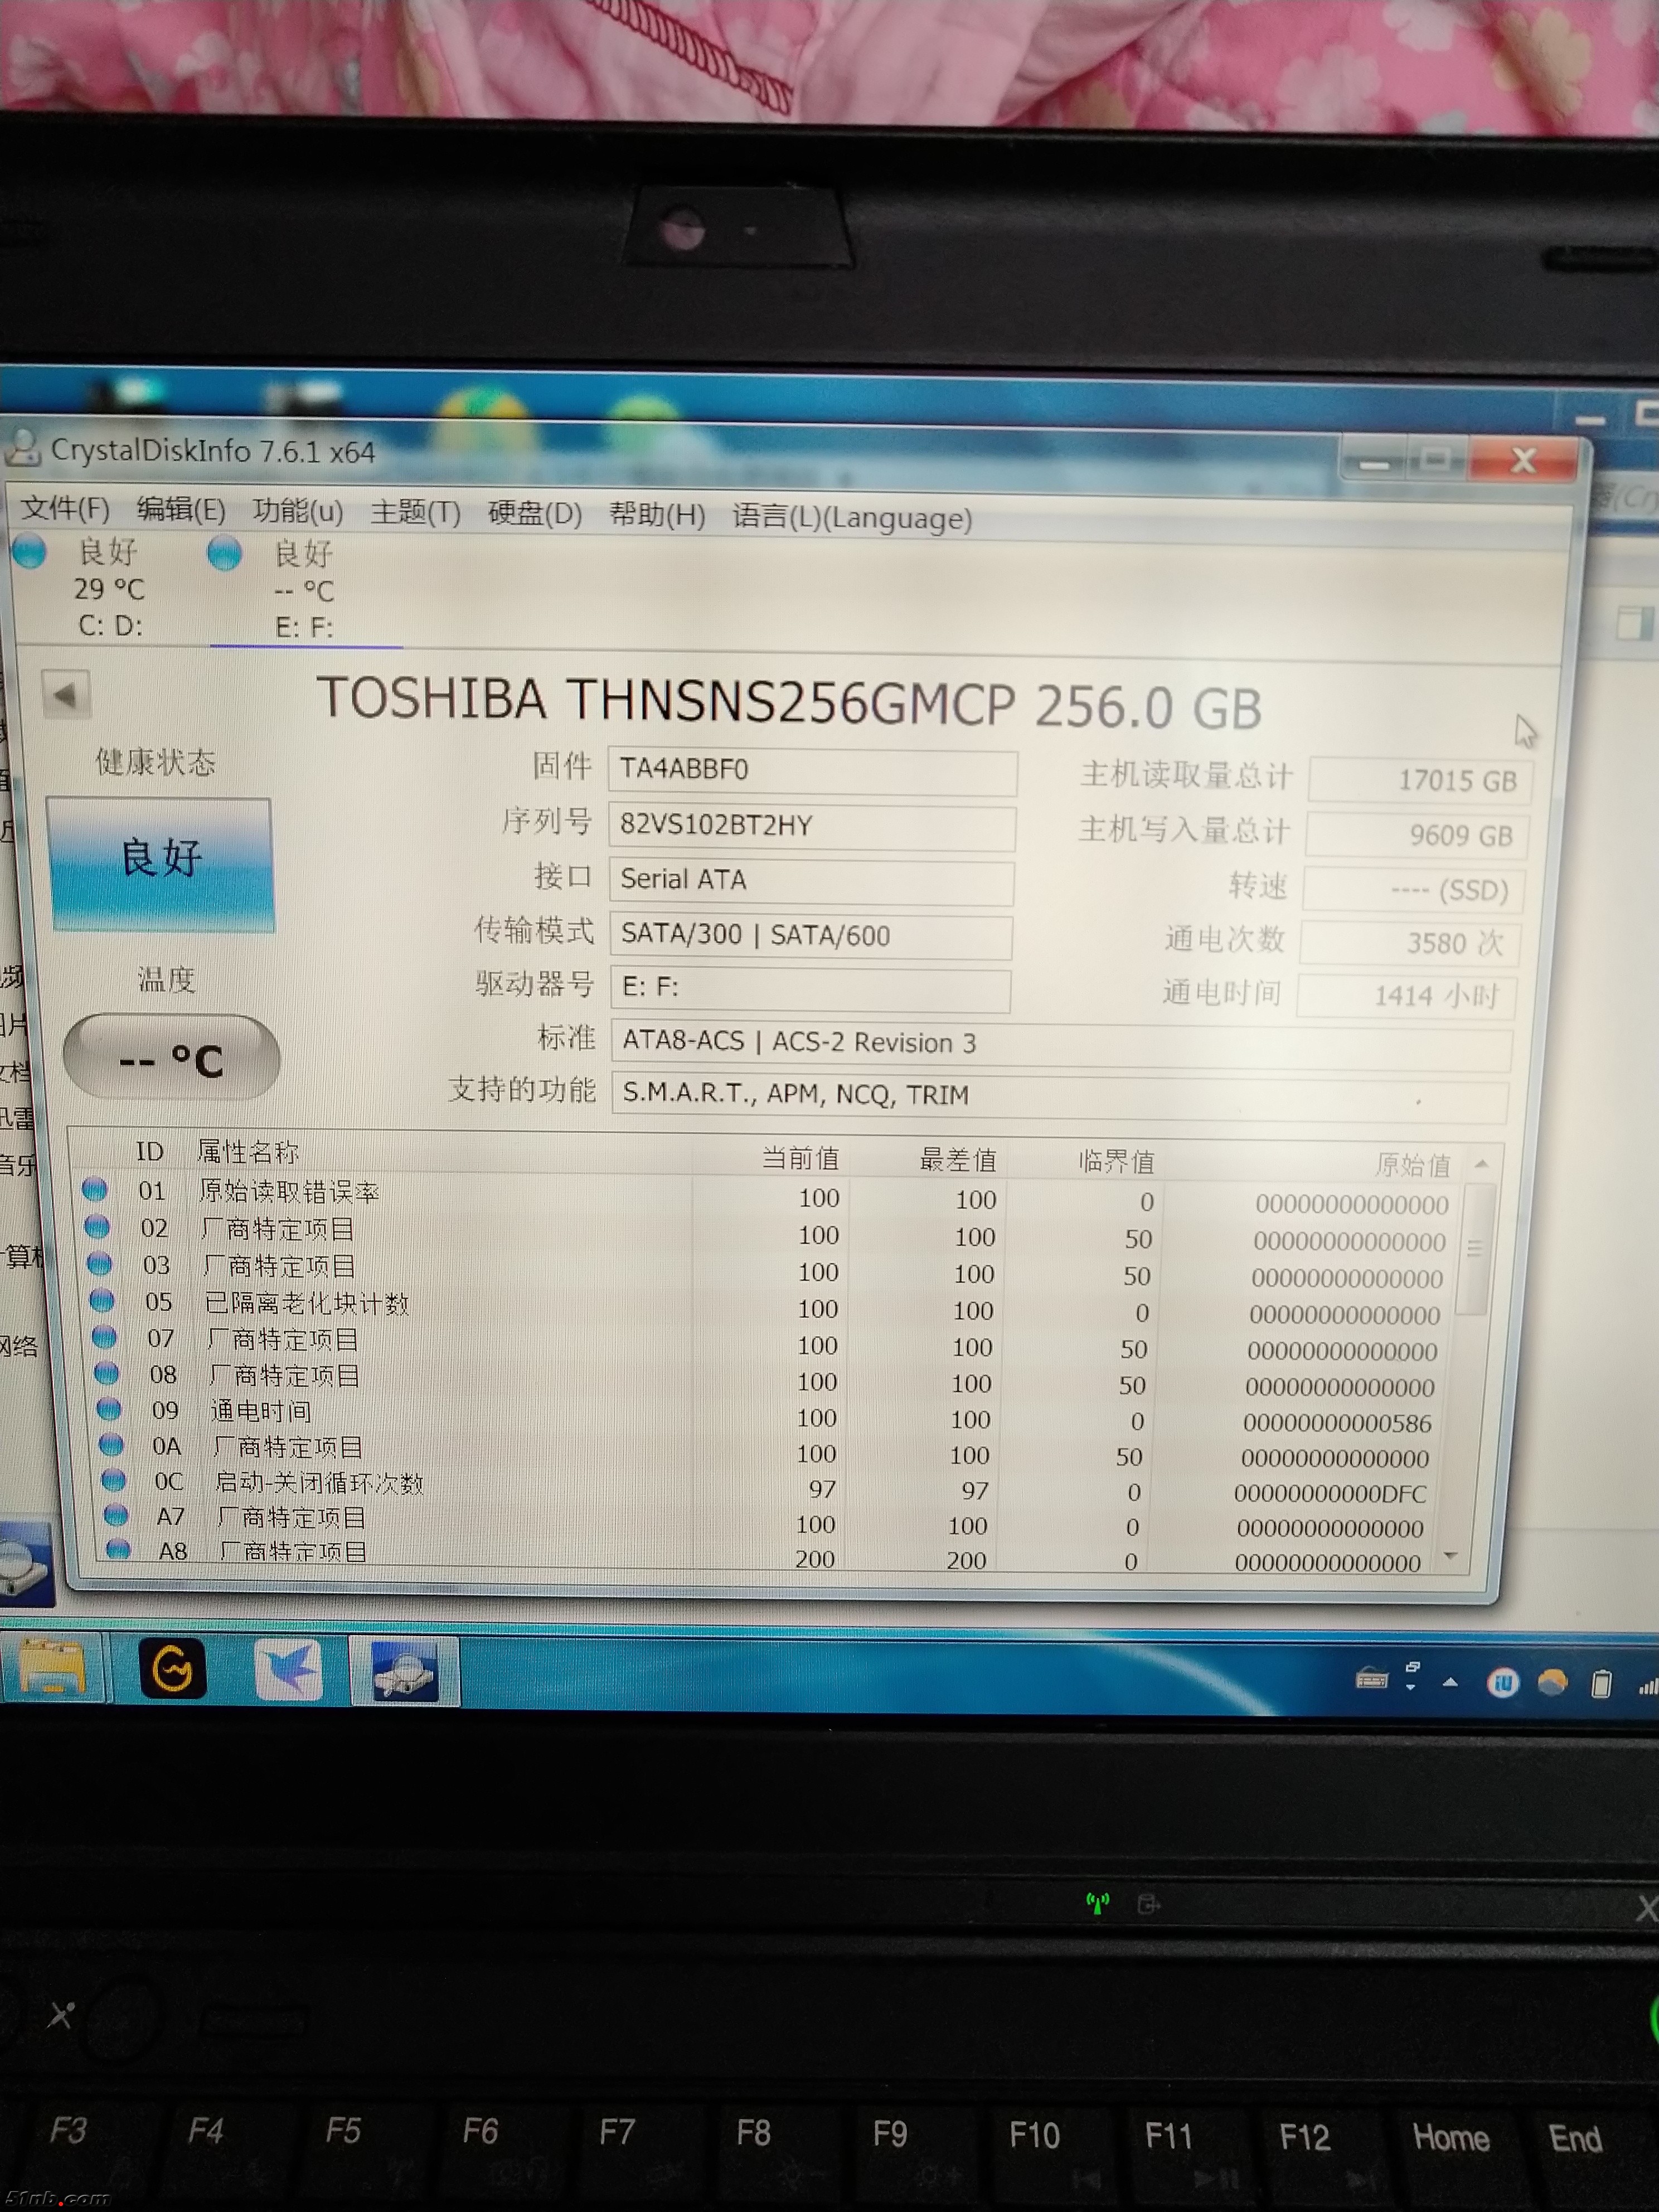1659x2212 pixels.
Task: Click the 良好 health status button
Action: 161,864
